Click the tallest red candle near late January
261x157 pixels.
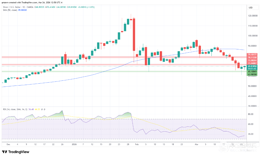[134, 34]
